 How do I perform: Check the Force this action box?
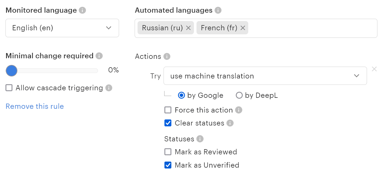click(168, 110)
